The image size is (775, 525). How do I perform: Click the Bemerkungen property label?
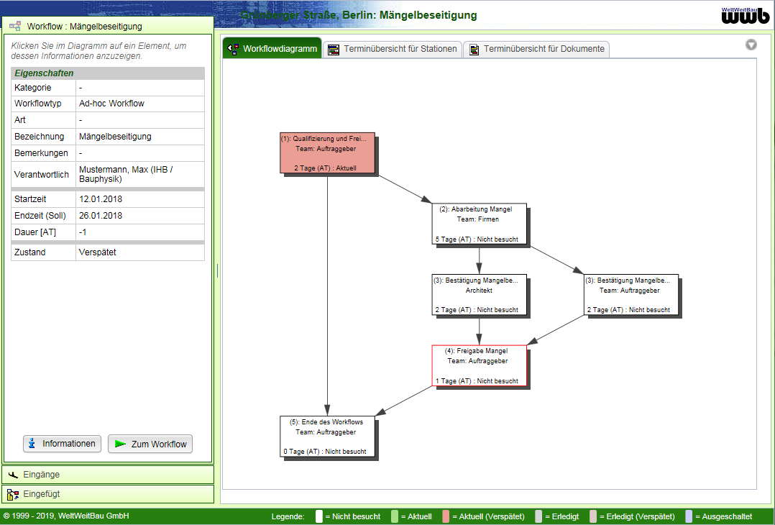click(41, 153)
